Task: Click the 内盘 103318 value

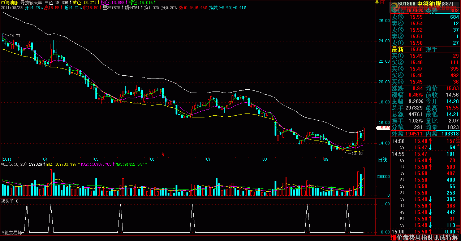Action: click(x=450, y=134)
